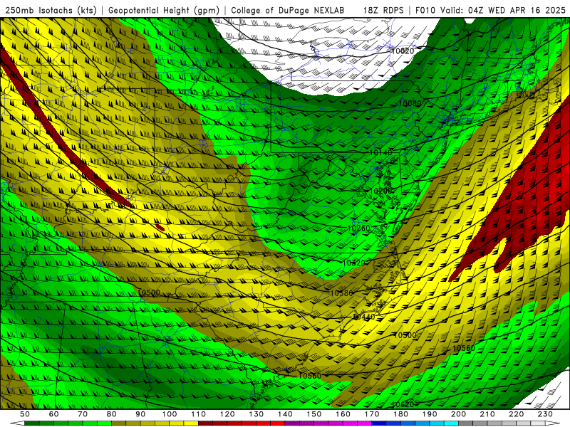The height and width of the screenshot is (427, 570).
Task: Click the bright yellow legend swatch just before 110
Action: click(191, 423)
